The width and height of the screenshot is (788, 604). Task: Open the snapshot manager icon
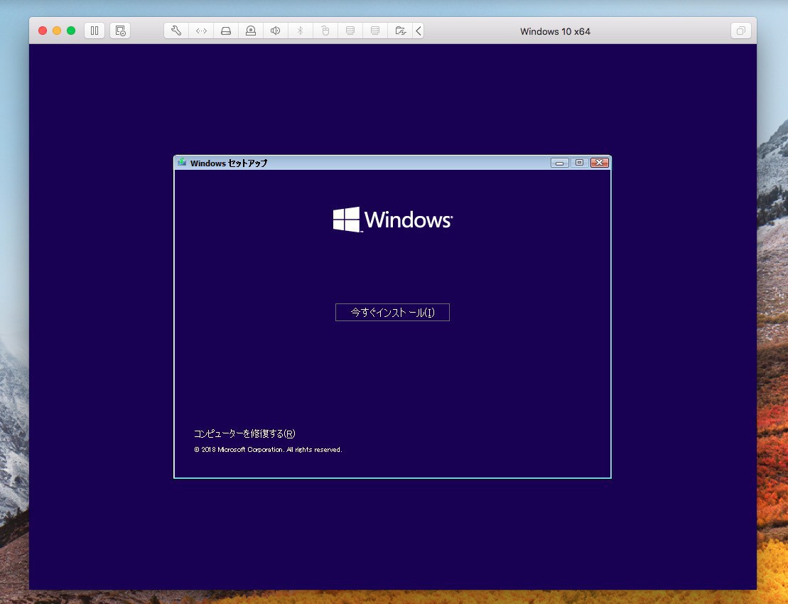(120, 31)
